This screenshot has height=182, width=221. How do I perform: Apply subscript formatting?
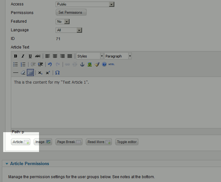coord(40,72)
